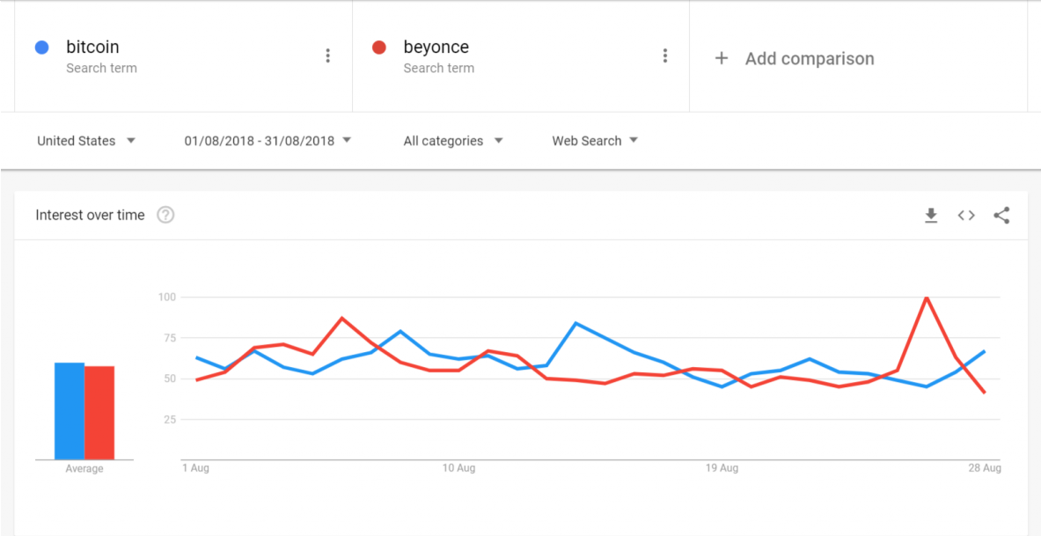Click the 10 Aug label on the axis
The image size is (1041, 536).
[458, 468]
